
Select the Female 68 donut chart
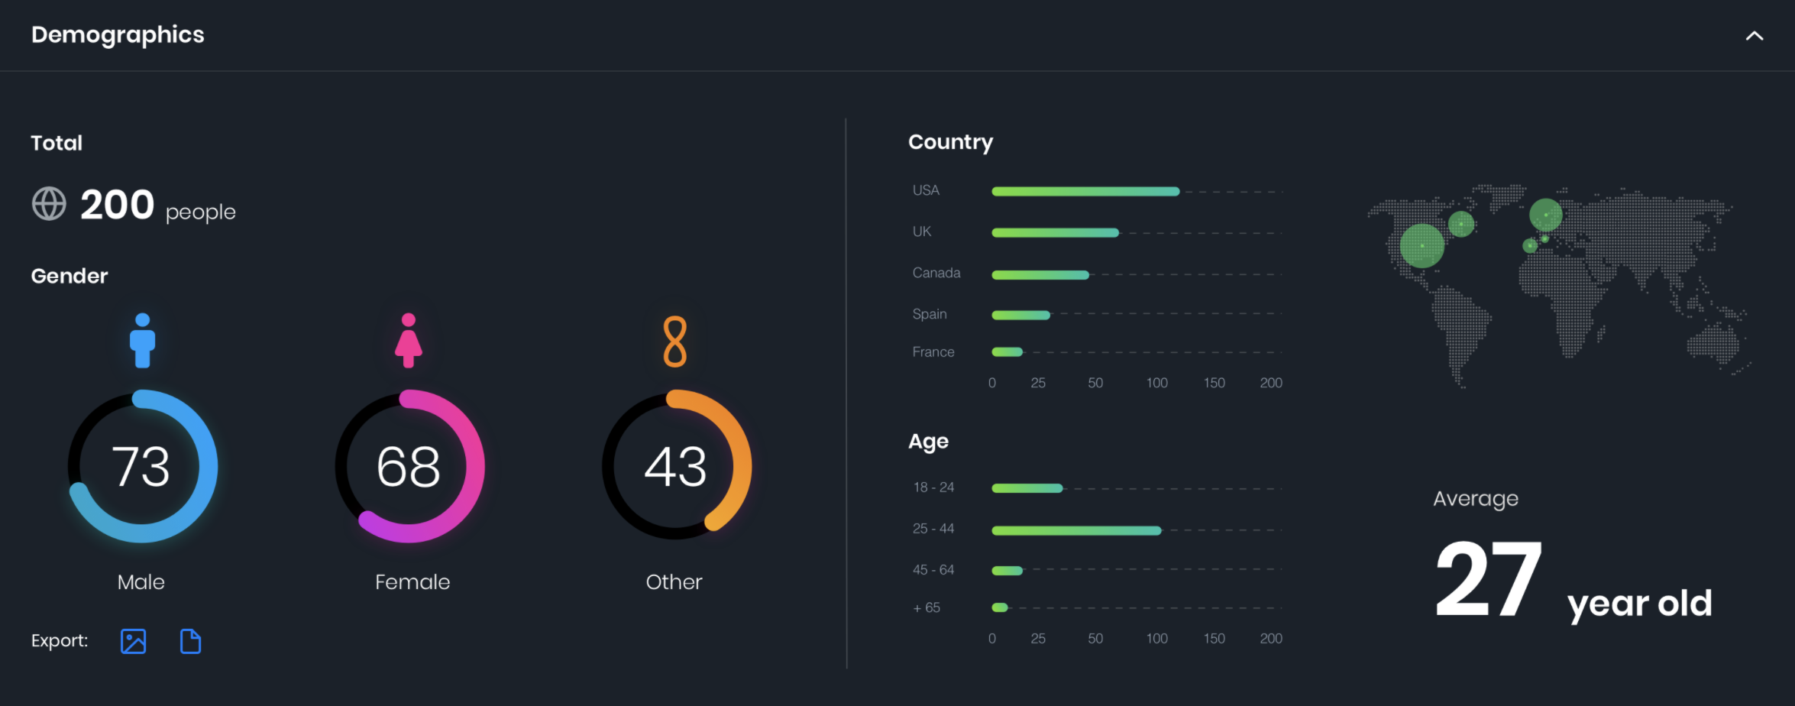tap(409, 466)
